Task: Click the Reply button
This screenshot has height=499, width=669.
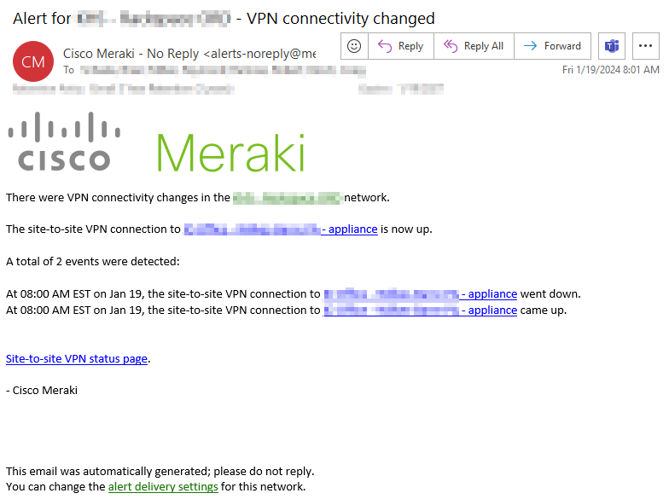Action: [400, 46]
